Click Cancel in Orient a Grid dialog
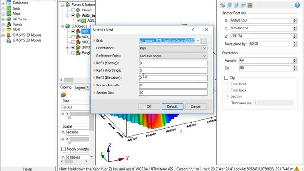The width and height of the screenshot is (304, 171). [196, 106]
